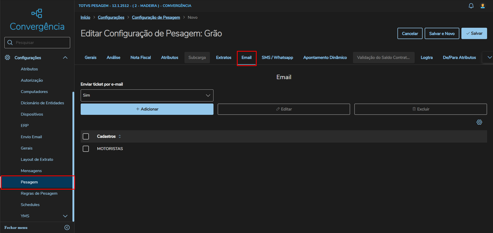Switch to De/Para Atributos tab

click(x=459, y=58)
